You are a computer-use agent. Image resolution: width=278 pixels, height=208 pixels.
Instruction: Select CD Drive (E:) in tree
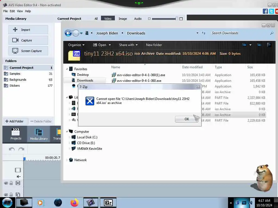(x=86, y=143)
